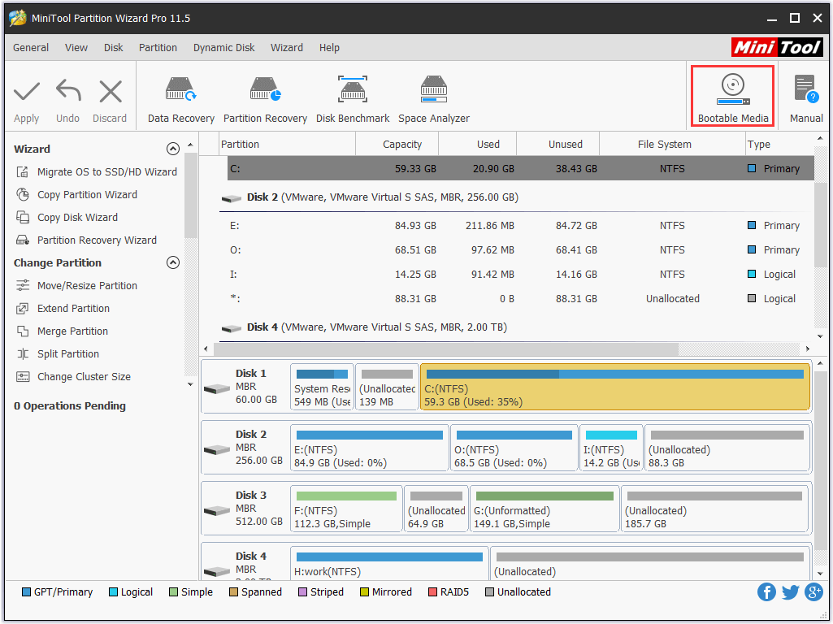
Task: Click the Extend Partition link
Action: click(x=73, y=308)
